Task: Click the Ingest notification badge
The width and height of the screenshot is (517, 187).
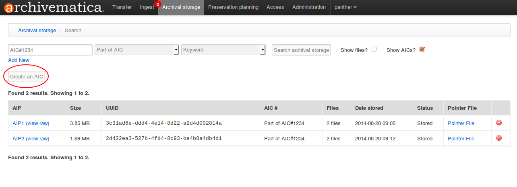Action: click(x=157, y=4)
